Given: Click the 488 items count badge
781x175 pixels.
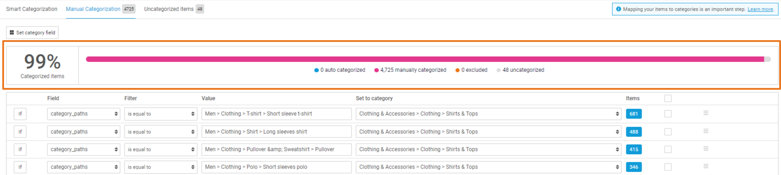Looking at the screenshot, I should 633,132.
